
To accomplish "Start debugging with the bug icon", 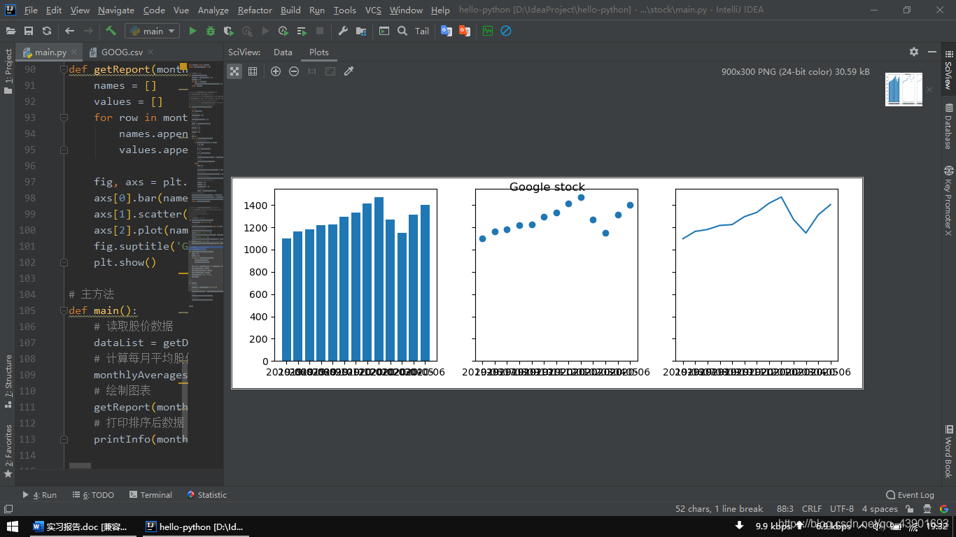I will 211,31.
